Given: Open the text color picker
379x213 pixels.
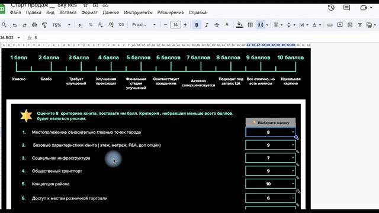Looking at the screenshot, I should click(227, 25).
